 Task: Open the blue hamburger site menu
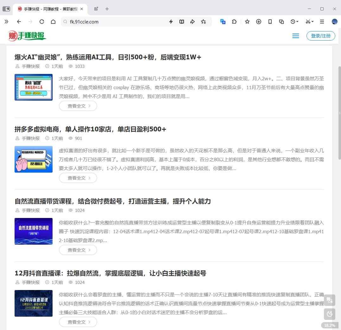[x=295, y=36]
